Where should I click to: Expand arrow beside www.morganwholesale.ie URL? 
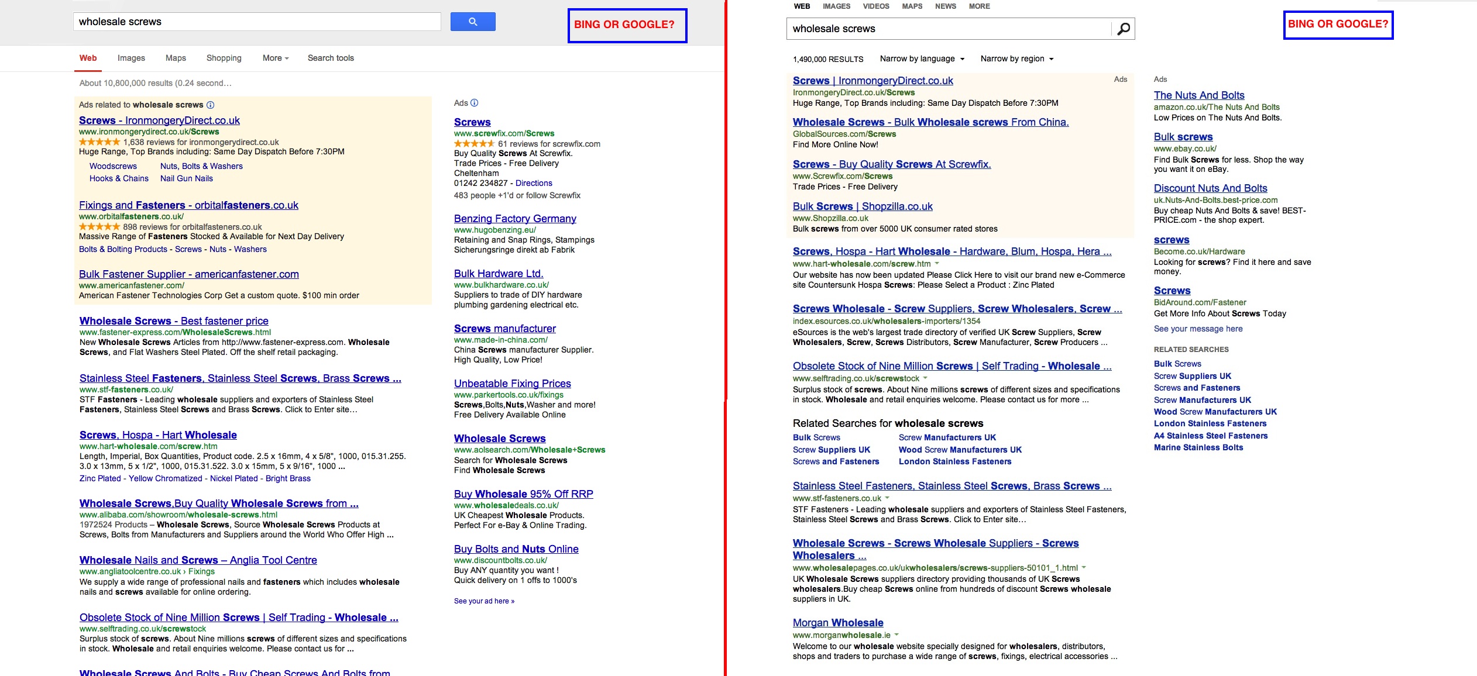(x=896, y=635)
